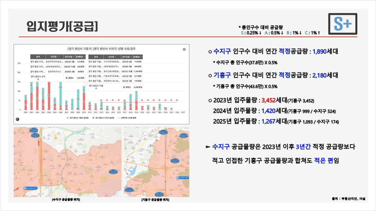
Task: Click the 139세대 cell
Action: 138,81
